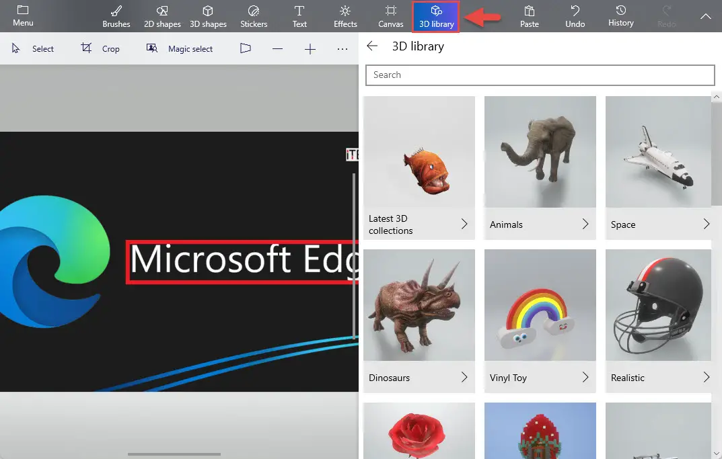This screenshot has width=722, height=459.
Task: Open the Effects panel
Action: [345, 16]
